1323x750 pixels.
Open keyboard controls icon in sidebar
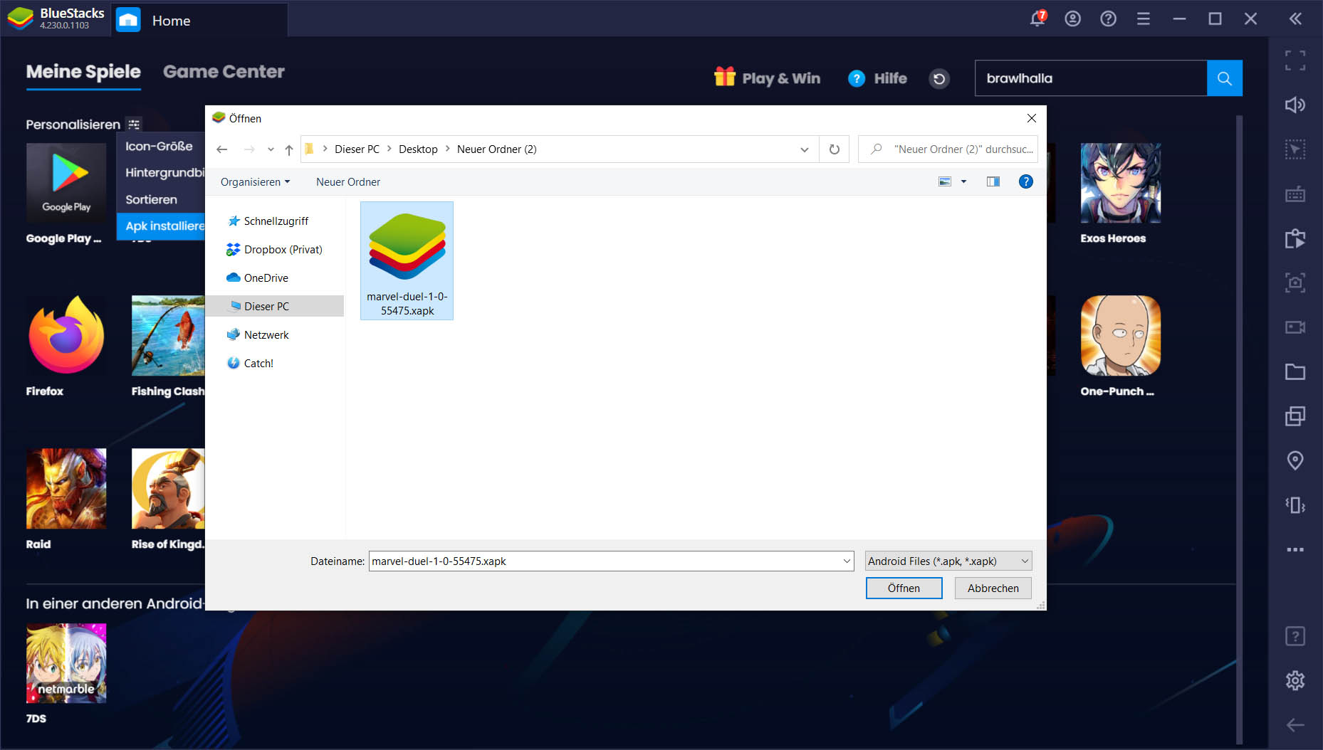tap(1295, 194)
